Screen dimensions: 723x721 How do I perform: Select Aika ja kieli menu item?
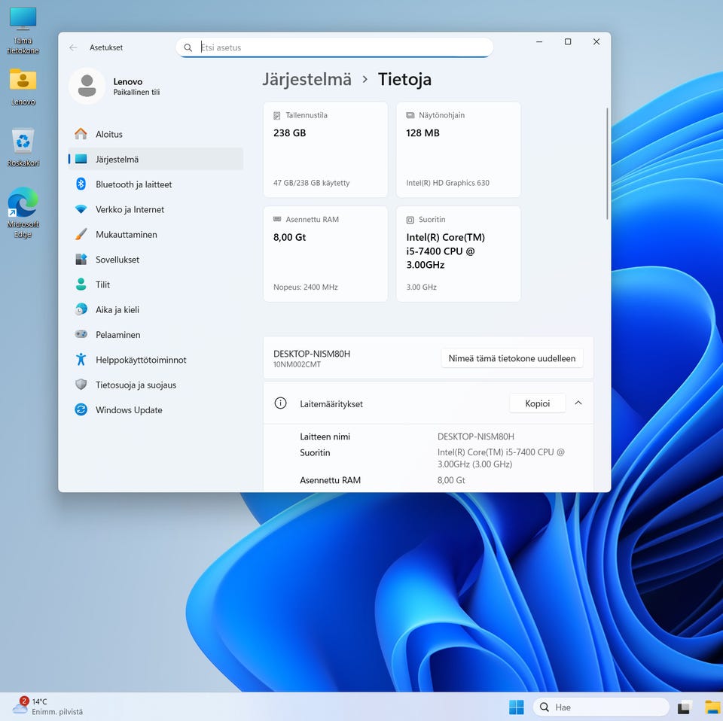pos(155,309)
